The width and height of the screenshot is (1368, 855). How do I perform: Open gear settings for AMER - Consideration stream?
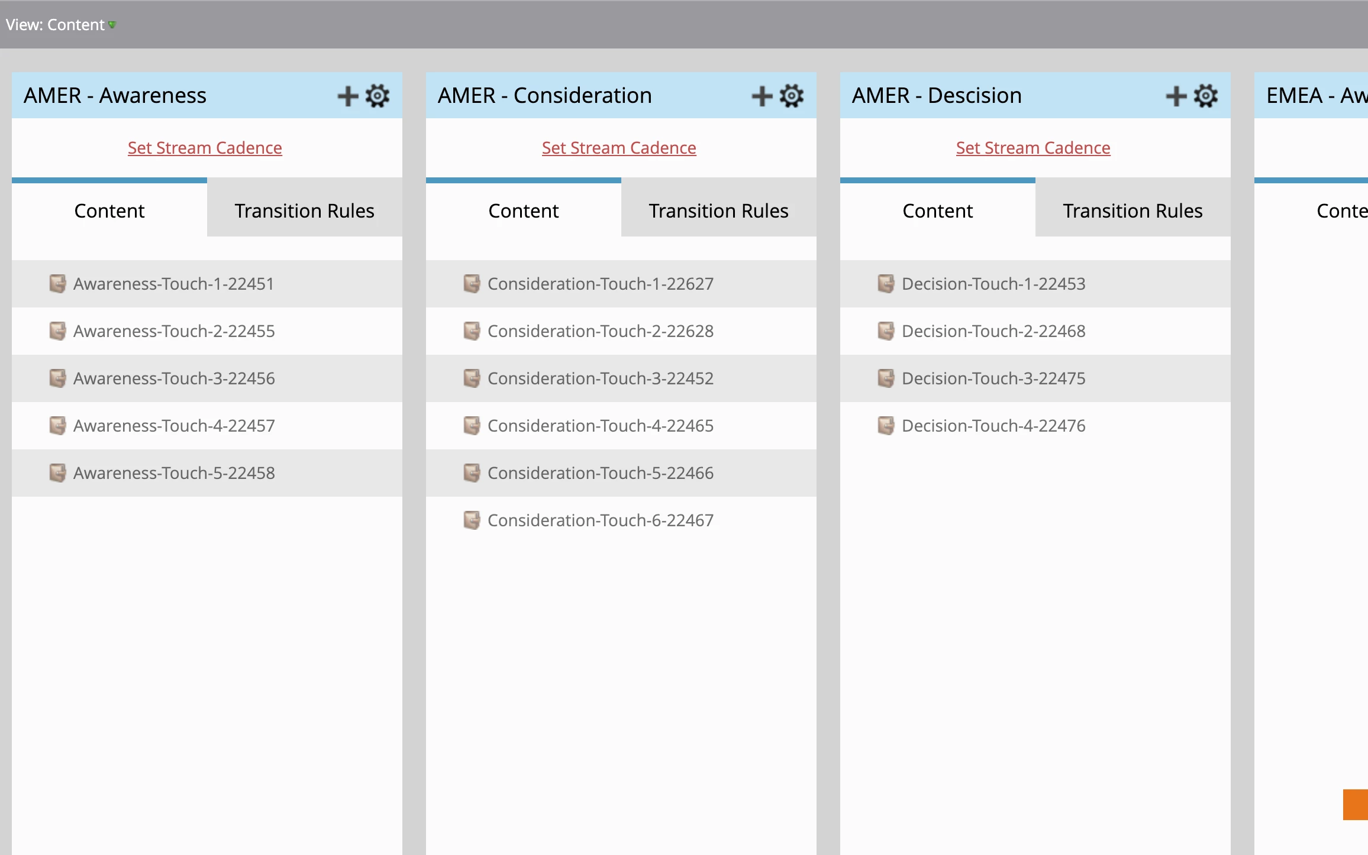792,96
